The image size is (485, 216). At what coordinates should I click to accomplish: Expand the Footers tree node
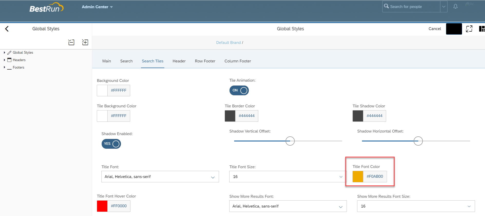tap(4, 67)
